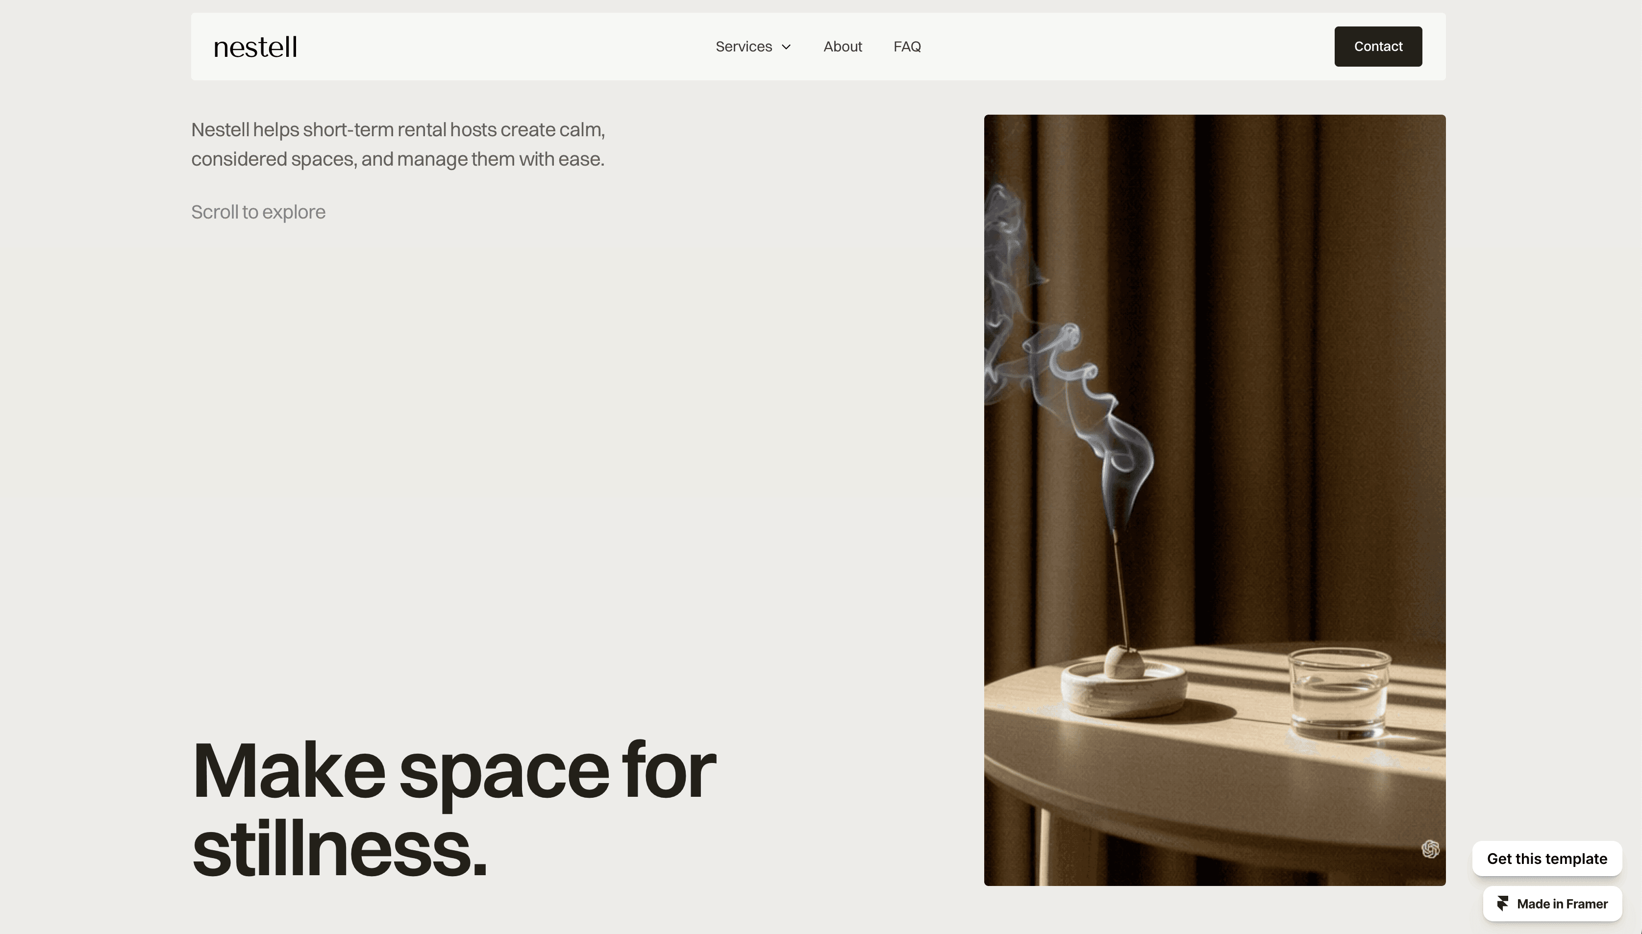Click the Contact button
This screenshot has height=934, width=1642.
[x=1378, y=46]
